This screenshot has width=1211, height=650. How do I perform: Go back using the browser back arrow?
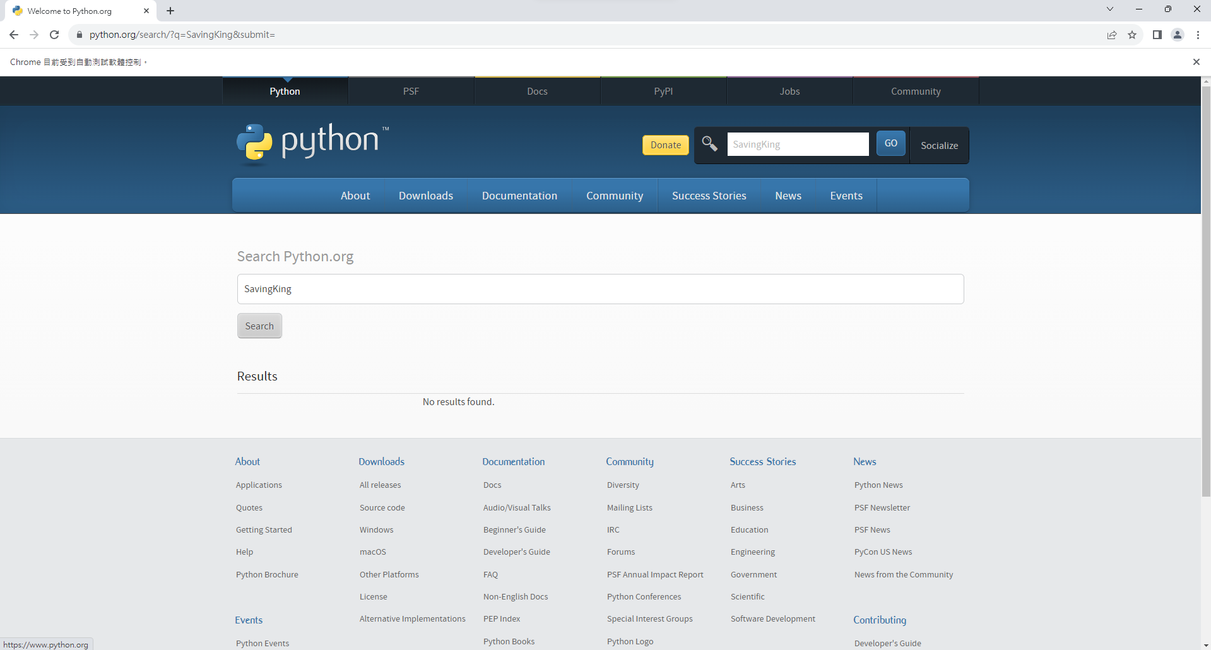[x=13, y=35]
